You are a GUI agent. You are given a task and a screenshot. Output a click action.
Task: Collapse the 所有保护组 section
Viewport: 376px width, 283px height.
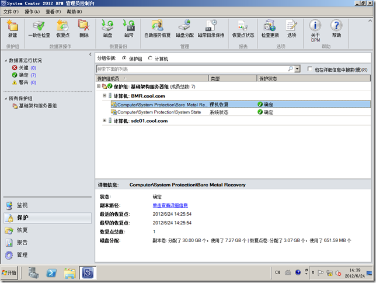point(5,98)
